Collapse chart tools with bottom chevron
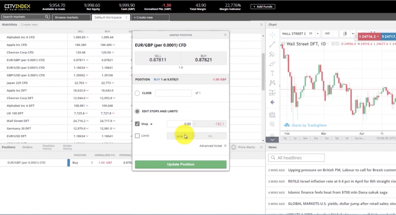 tap(272, 139)
